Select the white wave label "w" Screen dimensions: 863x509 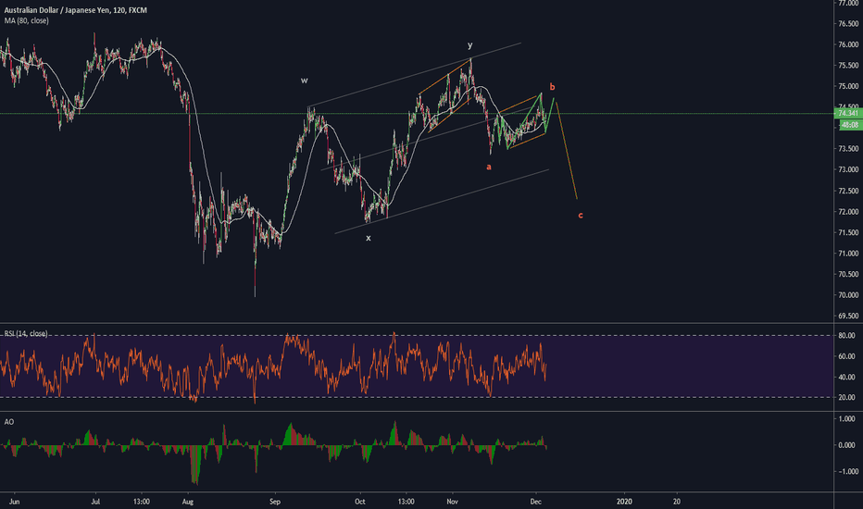click(x=304, y=81)
